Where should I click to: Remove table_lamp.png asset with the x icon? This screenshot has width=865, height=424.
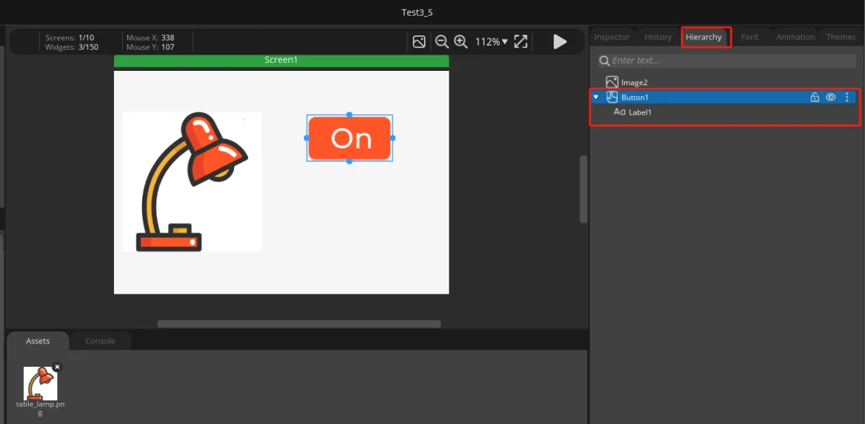(57, 367)
